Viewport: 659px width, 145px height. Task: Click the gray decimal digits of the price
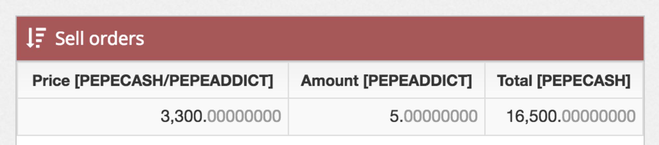pyautogui.click(x=244, y=116)
